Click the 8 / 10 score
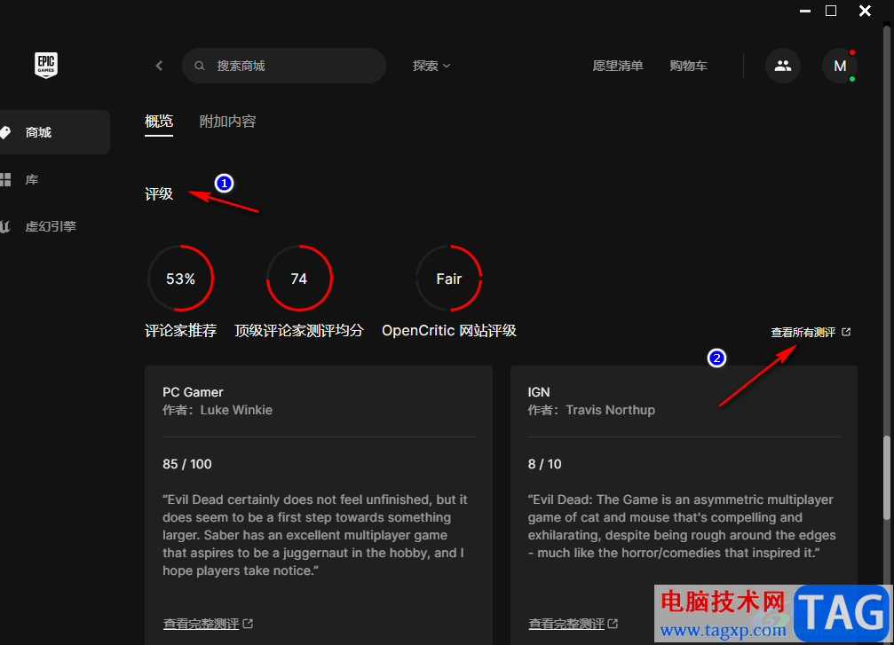The width and height of the screenshot is (894, 645). pyautogui.click(x=544, y=464)
